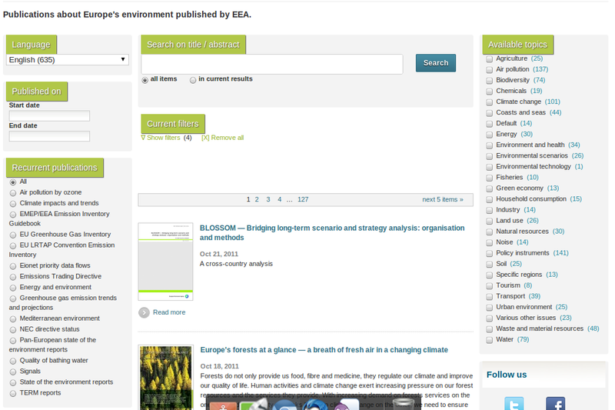615x410 pixels.
Task: Go to page 2 of results
Action: (x=257, y=199)
